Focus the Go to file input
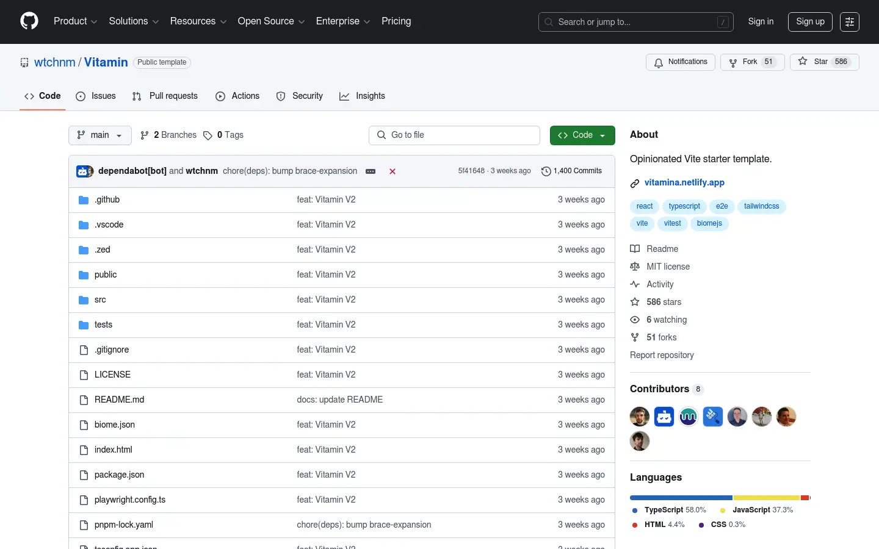Screen dimensions: 879x549 click(x=454, y=135)
